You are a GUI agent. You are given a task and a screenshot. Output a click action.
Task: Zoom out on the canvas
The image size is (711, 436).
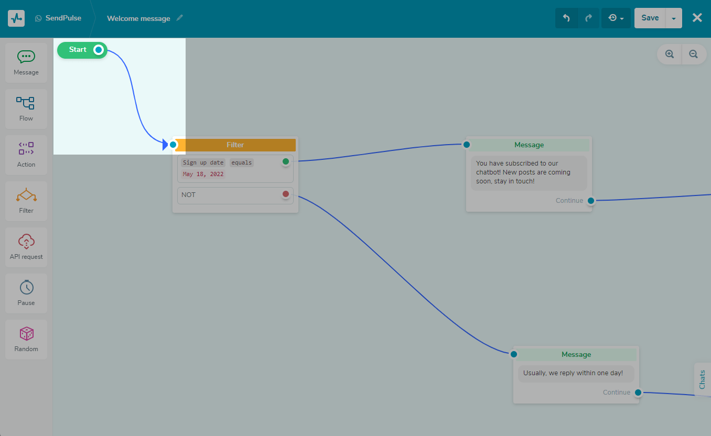[x=694, y=54]
